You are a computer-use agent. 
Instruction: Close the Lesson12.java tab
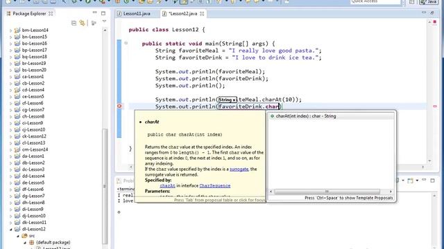pyautogui.click(x=202, y=14)
